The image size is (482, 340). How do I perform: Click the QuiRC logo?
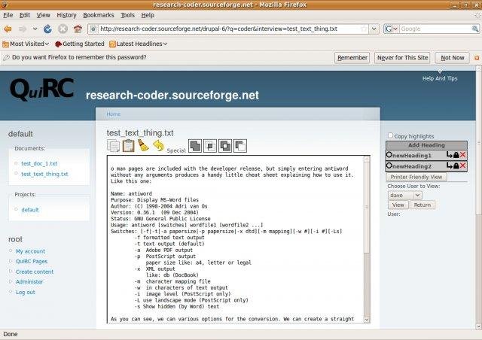coord(42,89)
